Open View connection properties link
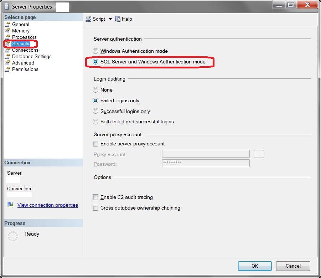The width and height of the screenshot is (321, 278). (x=47, y=205)
